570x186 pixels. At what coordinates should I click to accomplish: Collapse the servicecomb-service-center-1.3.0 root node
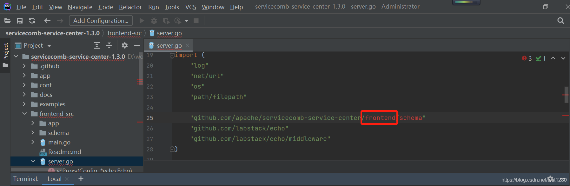pyautogui.click(x=16, y=56)
